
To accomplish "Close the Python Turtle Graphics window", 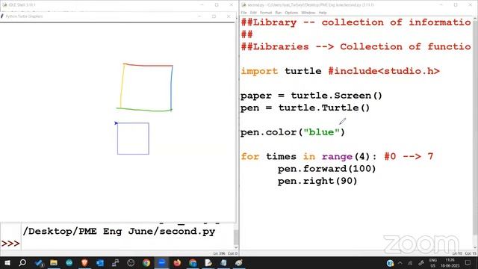I will coord(229,16).
